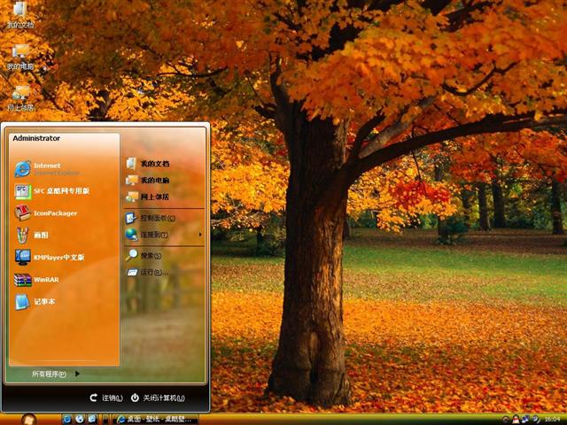The width and height of the screenshot is (567, 425).
Task: Click QQ penguin icon in system tray
Action: (516, 419)
